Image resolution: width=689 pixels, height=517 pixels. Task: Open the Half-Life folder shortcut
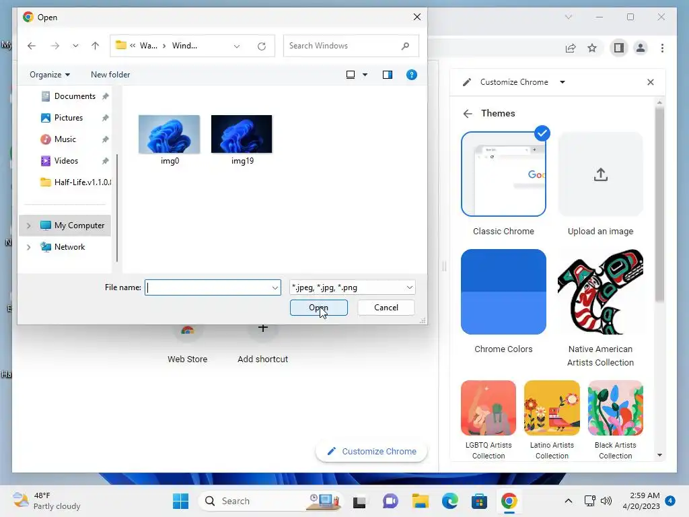pos(75,182)
